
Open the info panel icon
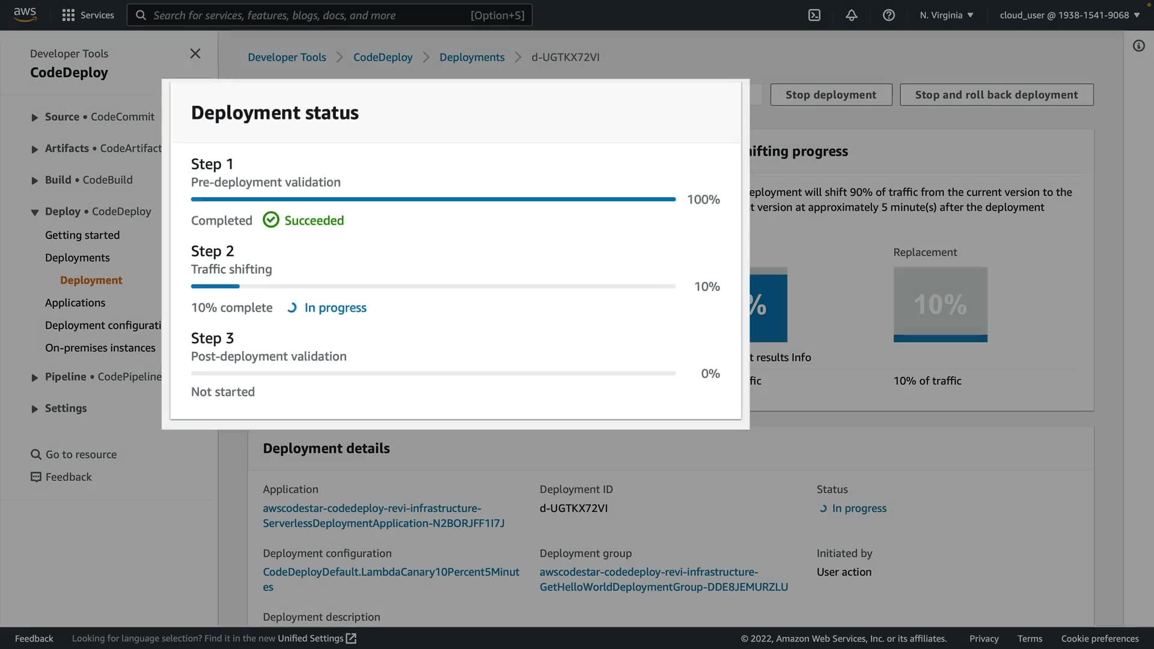[1138, 46]
